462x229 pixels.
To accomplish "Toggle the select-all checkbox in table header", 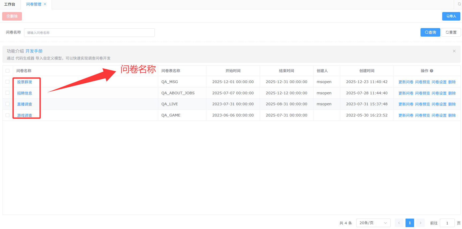I will click(7, 71).
